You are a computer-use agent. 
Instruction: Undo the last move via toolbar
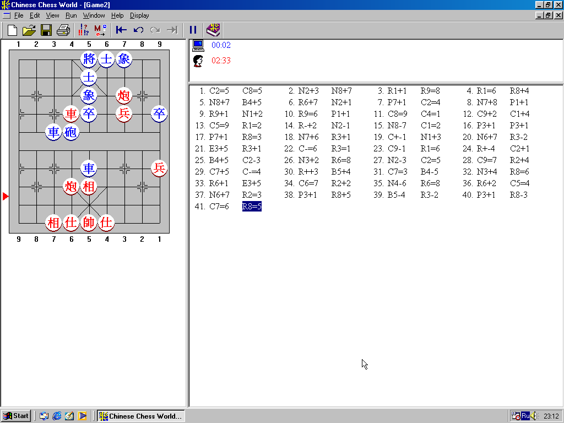[138, 30]
